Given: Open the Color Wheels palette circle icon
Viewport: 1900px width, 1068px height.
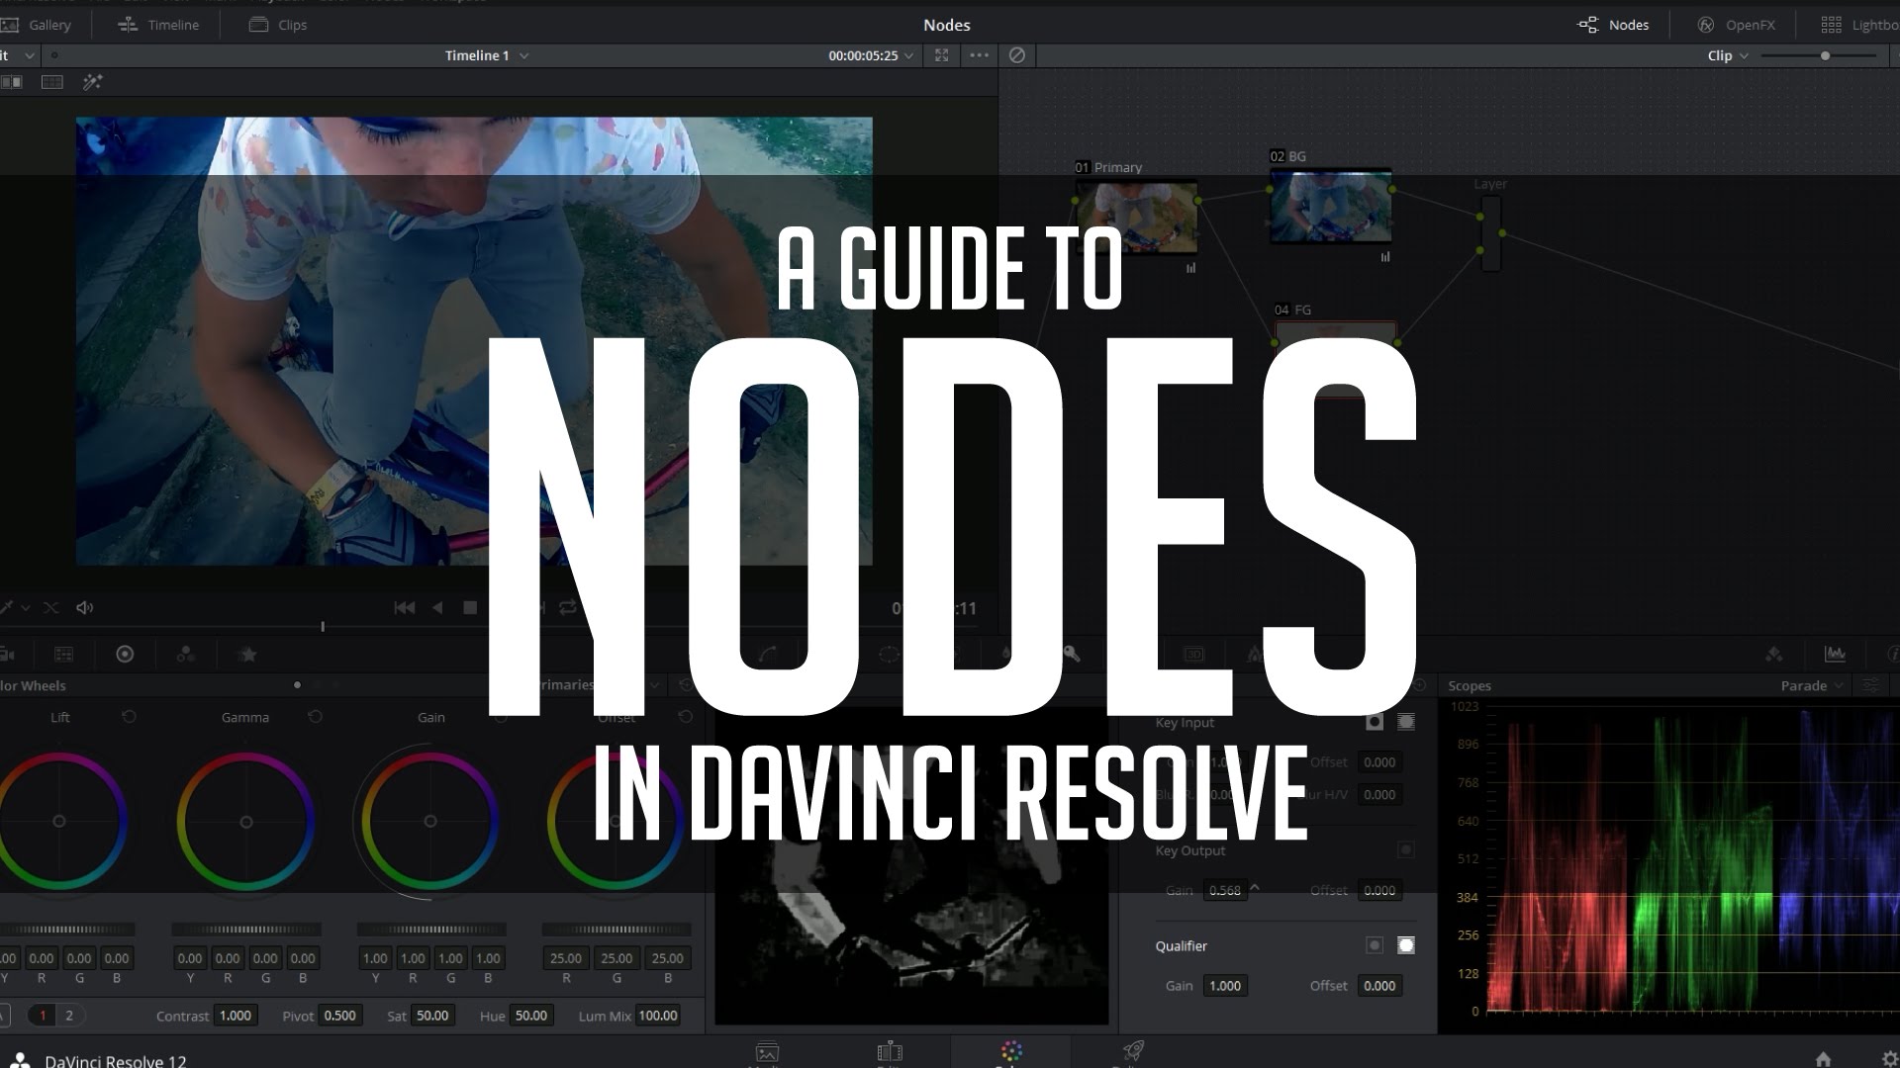Looking at the screenshot, I should [125, 654].
